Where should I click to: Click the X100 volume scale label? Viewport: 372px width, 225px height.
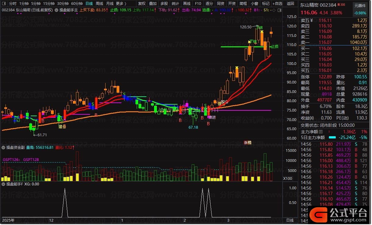point(288,178)
